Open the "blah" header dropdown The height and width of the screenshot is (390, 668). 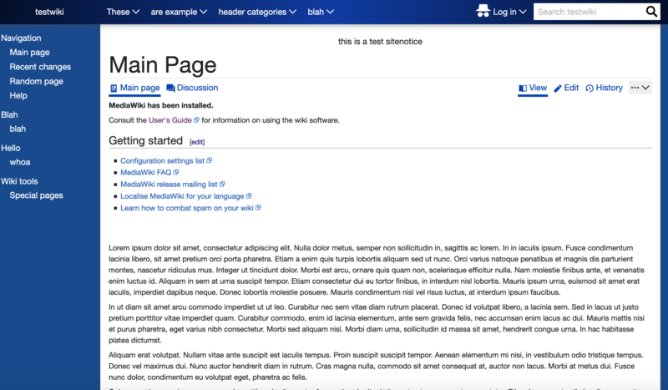click(x=321, y=12)
